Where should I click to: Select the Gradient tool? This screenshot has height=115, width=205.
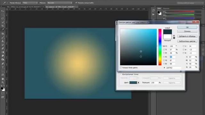tap(3, 52)
